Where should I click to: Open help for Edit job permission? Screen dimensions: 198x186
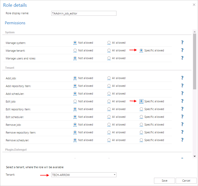pos(182,101)
